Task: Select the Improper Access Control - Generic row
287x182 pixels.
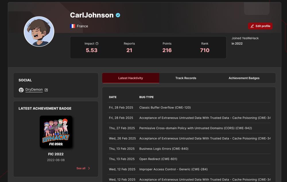Action: 189,169
